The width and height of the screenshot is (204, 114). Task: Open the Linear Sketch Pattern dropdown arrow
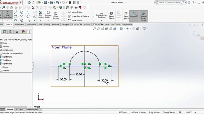coord(93,16)
